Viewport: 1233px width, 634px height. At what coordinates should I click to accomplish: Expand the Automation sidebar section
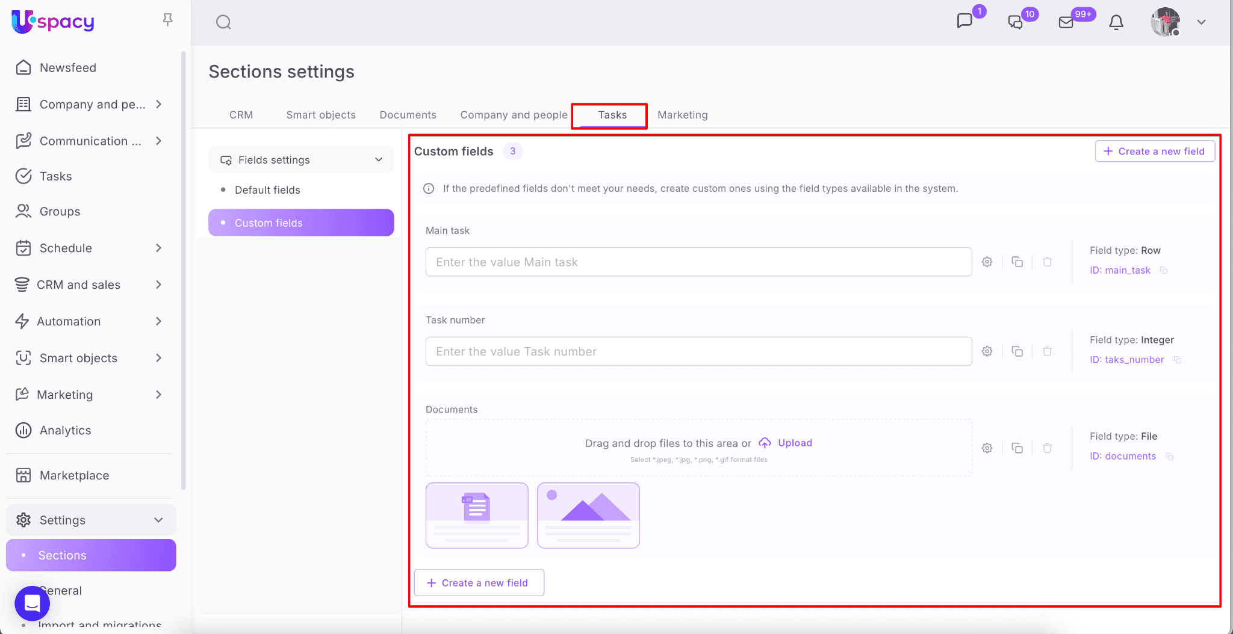pos(158,321)
